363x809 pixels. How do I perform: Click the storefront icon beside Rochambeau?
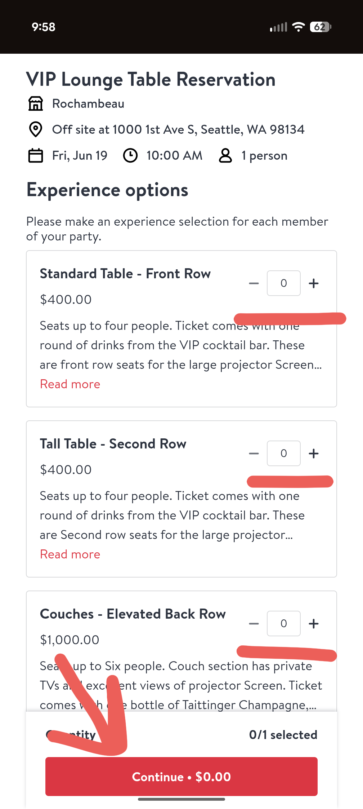pyautogui.click(x=36, y=104)
